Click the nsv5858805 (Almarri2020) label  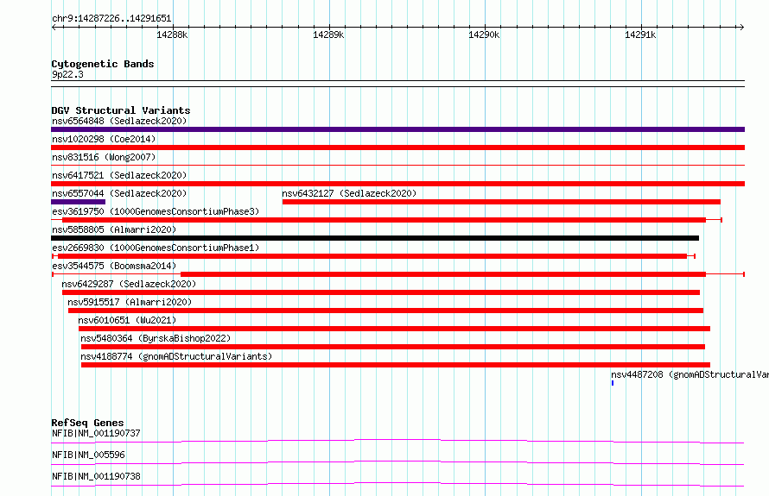click(114, 229)
